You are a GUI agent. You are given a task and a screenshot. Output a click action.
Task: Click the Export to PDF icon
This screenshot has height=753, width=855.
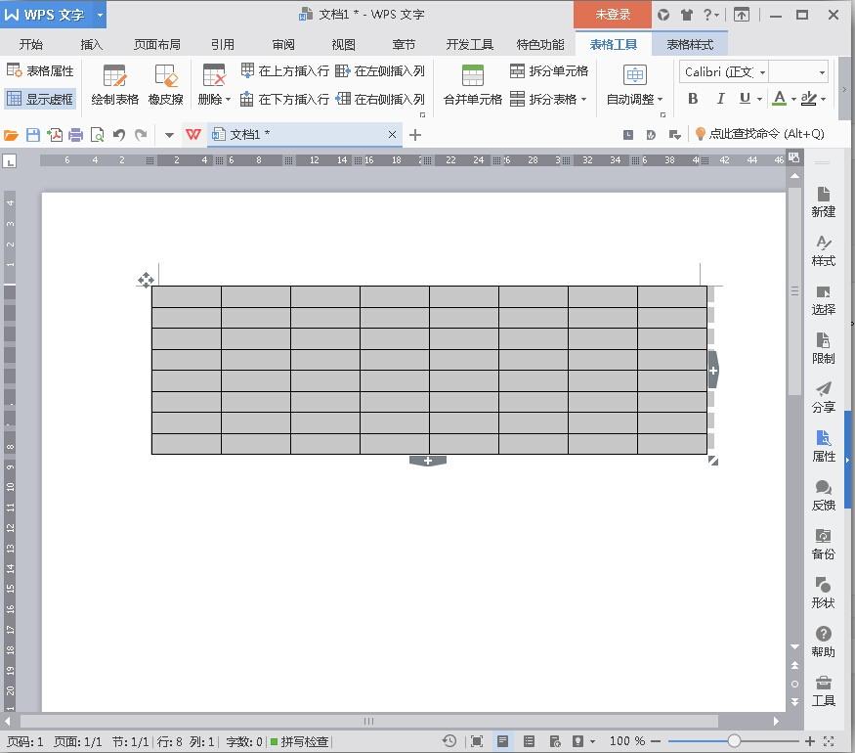(55, 135)
